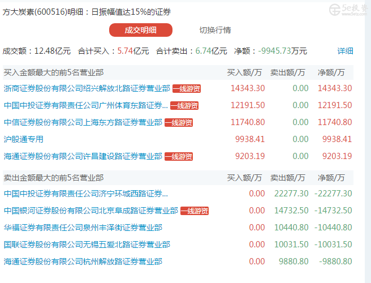Click 一线游资 tag beside 中信证券 row

click(179, 123)
